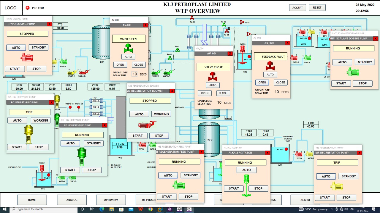The image size is (380, 213).
Task: Start the MB Regeneration Pump
Action: pyautogui.click(x=325, y=198)
